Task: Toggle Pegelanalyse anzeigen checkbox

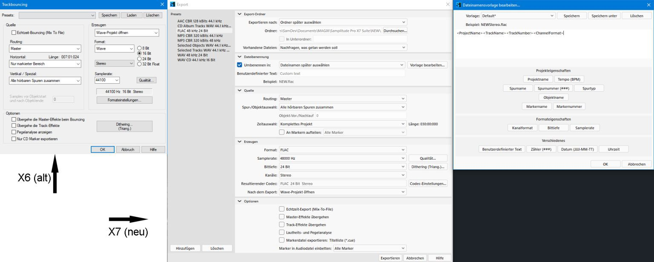Action: (x=14, y=132)
